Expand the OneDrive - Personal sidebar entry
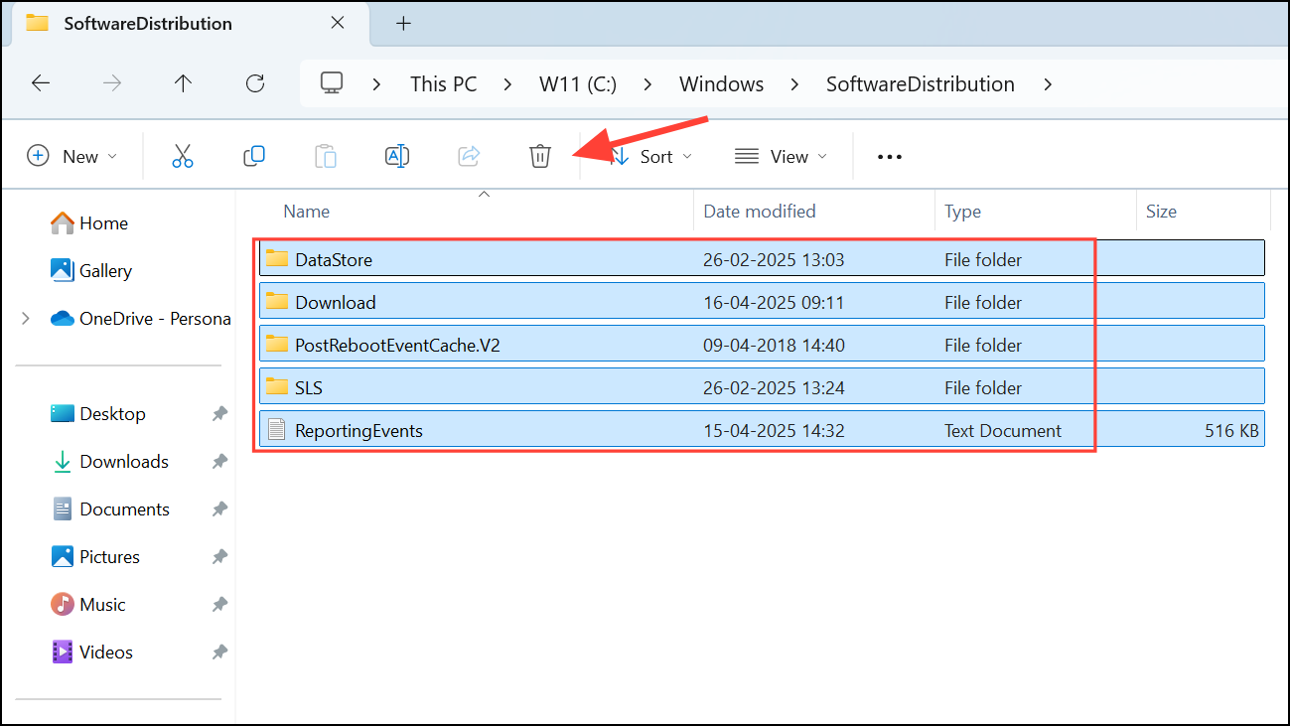The width and height of the screenshot is (1290, 726). (25, 318)
